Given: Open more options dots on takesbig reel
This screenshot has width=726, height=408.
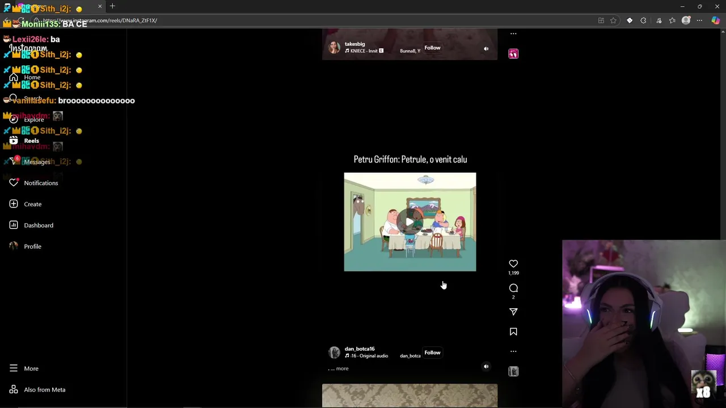Looking at the screenshot, I should click(513, 33).
